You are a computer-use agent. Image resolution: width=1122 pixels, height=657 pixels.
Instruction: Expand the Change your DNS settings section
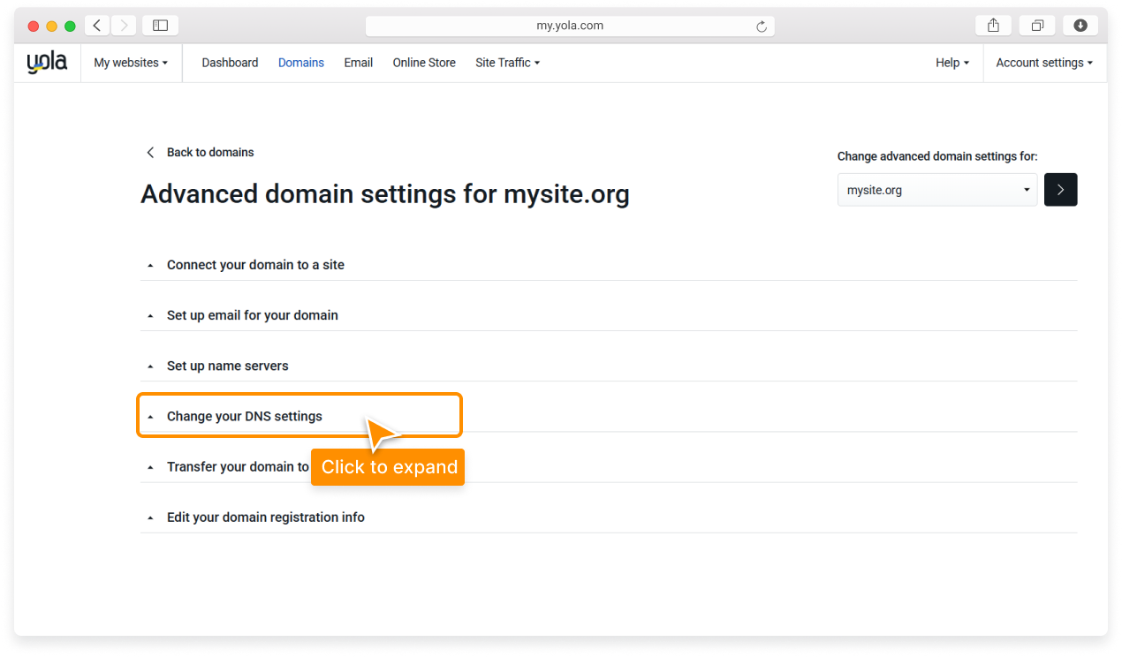pyautogui.click(x=244, y=415)
